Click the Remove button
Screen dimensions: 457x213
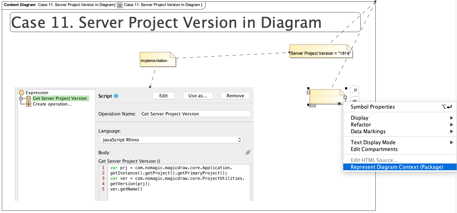pos(235,96)
